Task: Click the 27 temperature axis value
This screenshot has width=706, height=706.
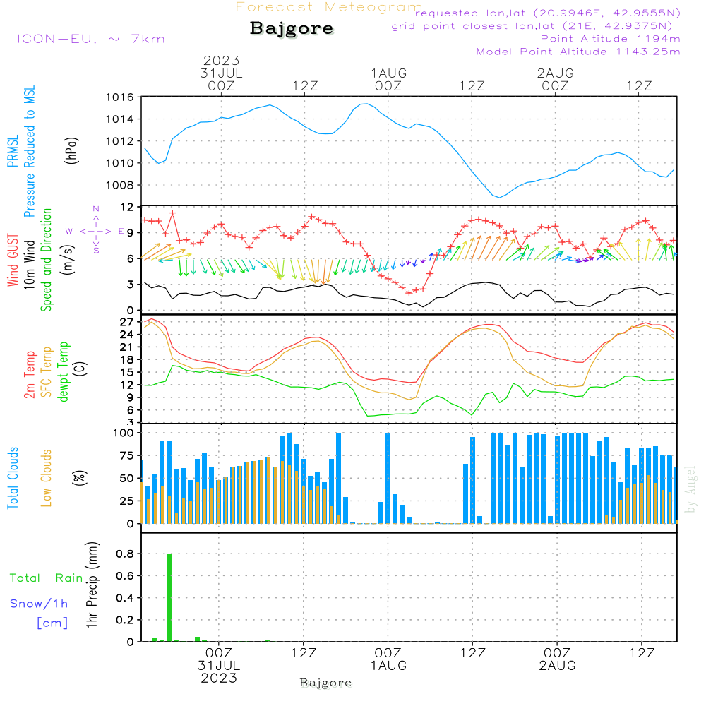Action: pyautogui.click(x=127, y=322)
